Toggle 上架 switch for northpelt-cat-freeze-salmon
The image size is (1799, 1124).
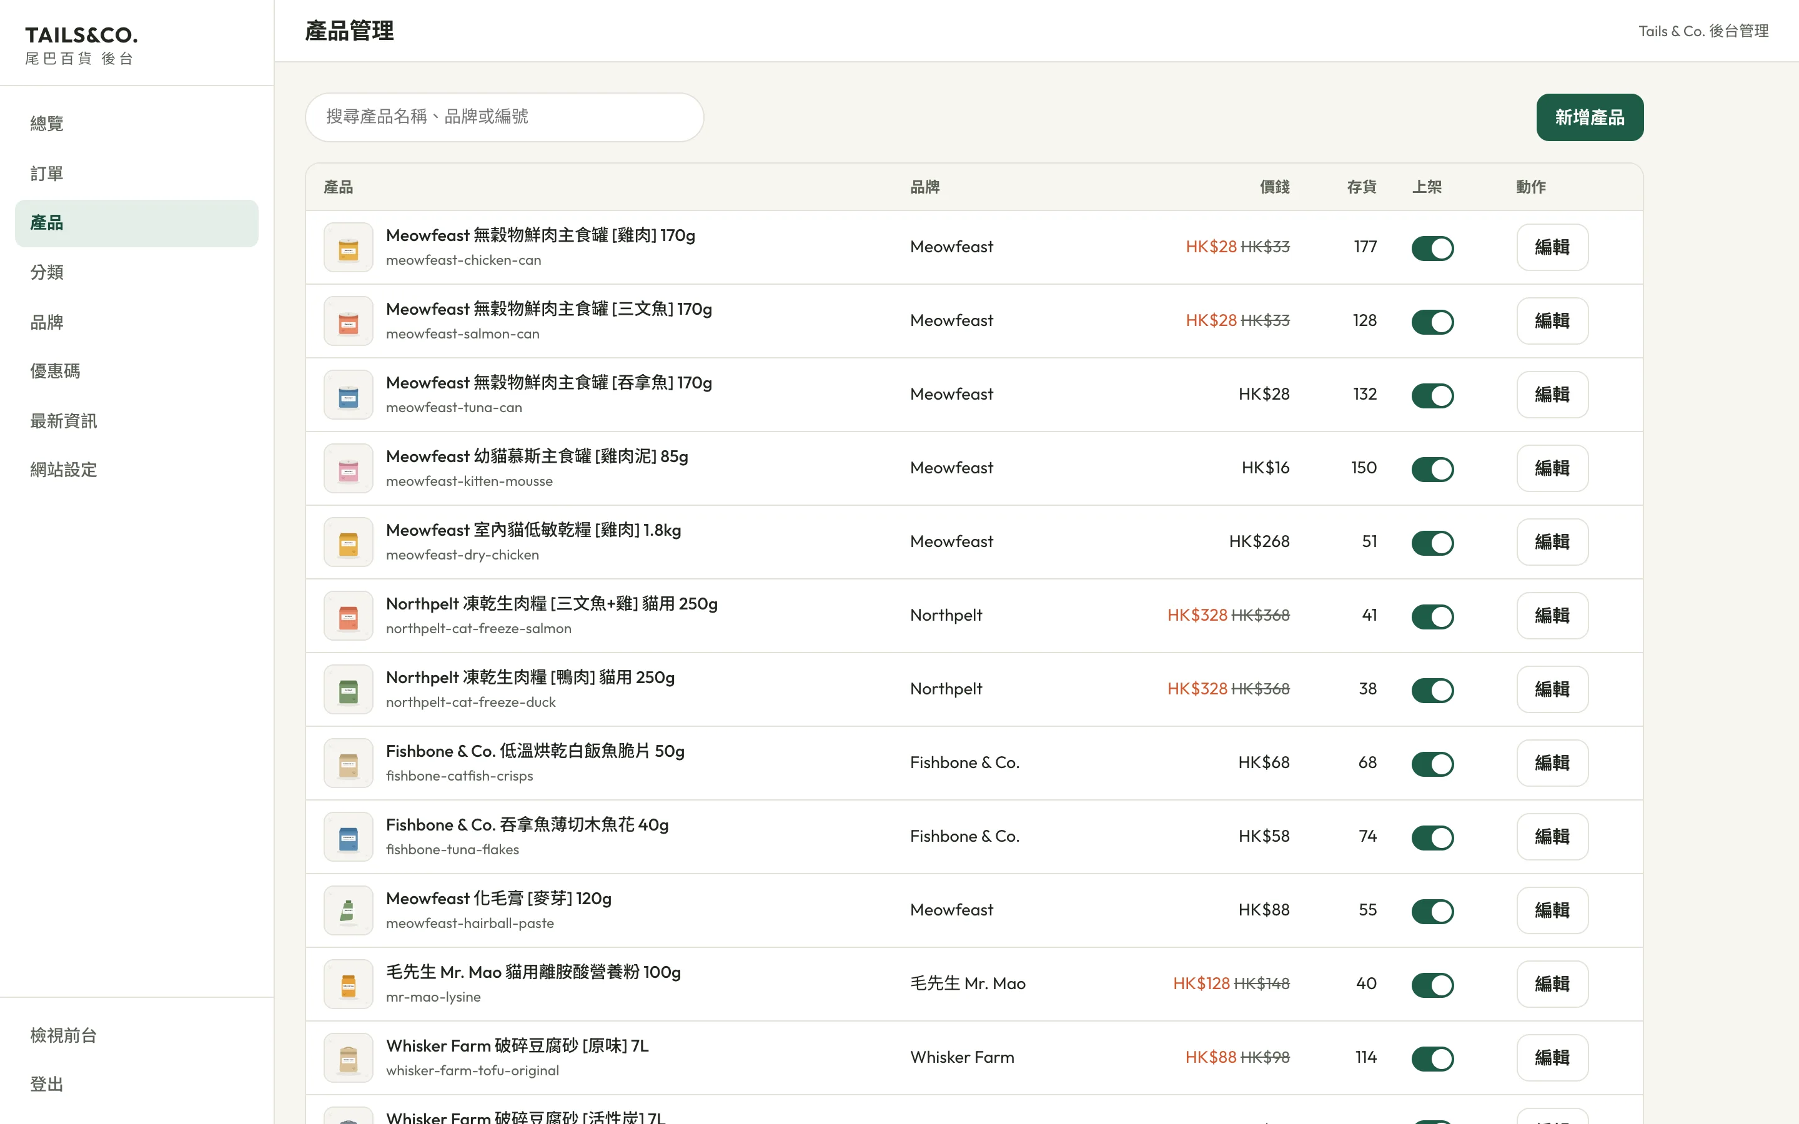(x=1432, y=616)
